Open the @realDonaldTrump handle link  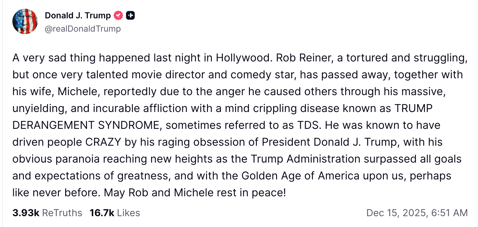coord(83,29)
